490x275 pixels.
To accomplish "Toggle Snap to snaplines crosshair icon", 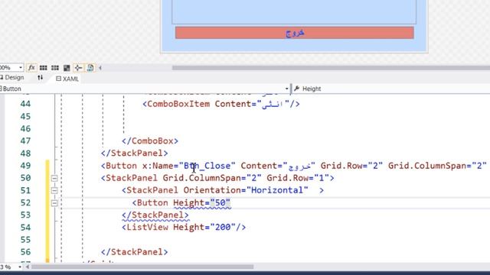I will [78, 68].
